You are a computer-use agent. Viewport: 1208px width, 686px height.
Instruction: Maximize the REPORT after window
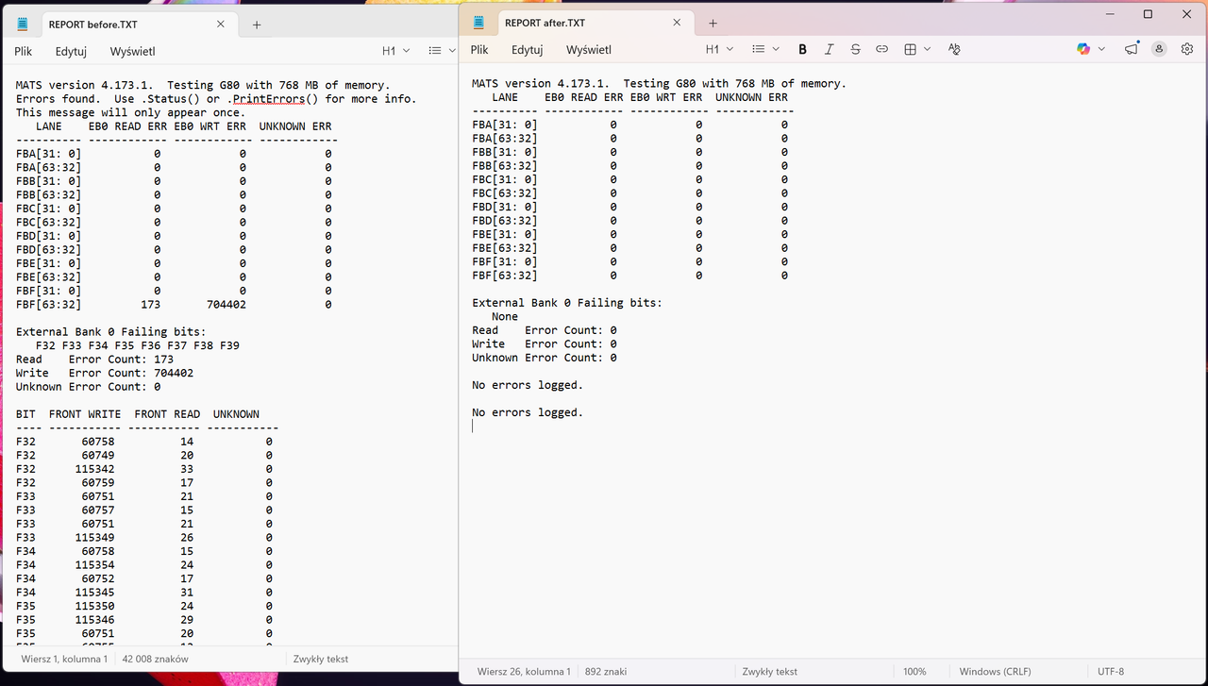1148,14
